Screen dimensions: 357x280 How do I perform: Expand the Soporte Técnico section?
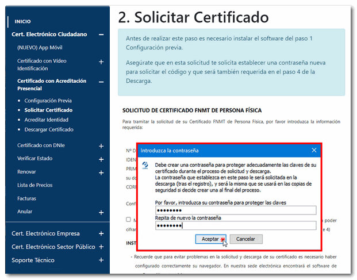(101, 260)
